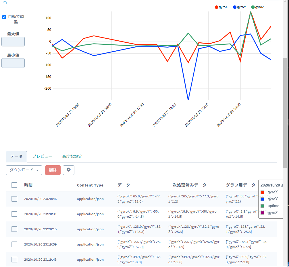Click the vertical page scrollbar
The width and height of the screenshot is (289, 267).
point(285,113)
